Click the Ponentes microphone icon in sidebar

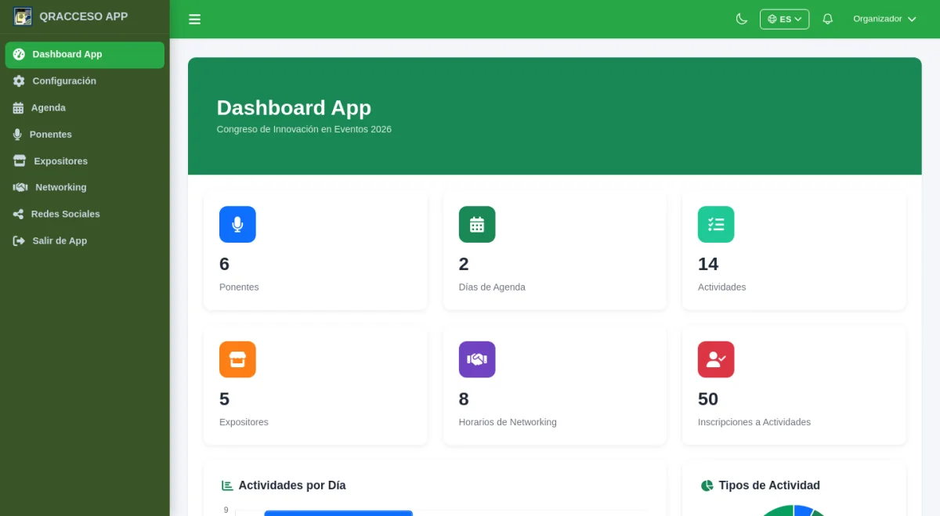point(17,135)
